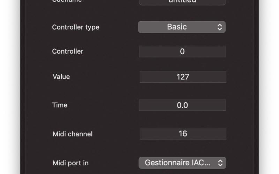Focus the Controller number field showing 0
This screenshot has height=174, width=279.
[182, 52]
